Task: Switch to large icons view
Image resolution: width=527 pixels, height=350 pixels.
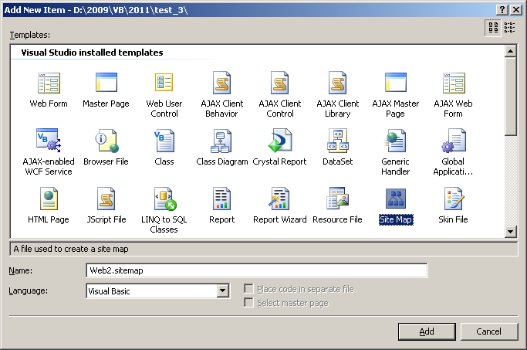Action: [x=493, y=27]
